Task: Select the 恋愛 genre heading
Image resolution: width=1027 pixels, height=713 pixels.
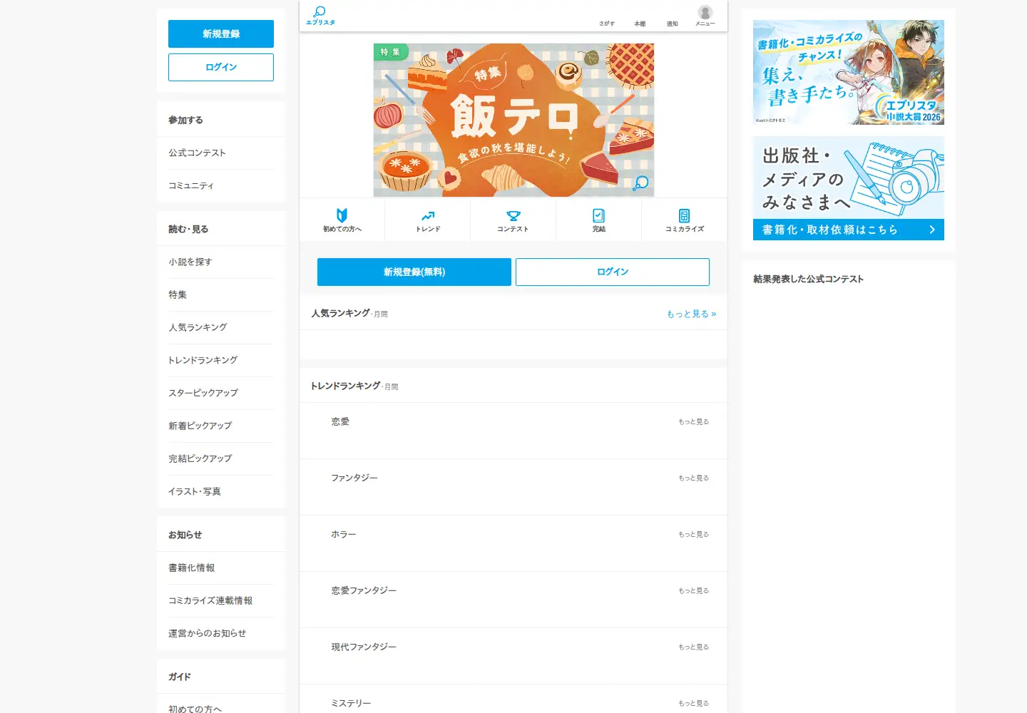Action: pos(340,421)
